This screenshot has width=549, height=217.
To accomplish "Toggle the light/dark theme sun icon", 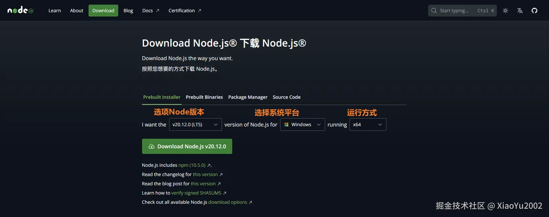I will pyautogui.click(x=505, y=11).
